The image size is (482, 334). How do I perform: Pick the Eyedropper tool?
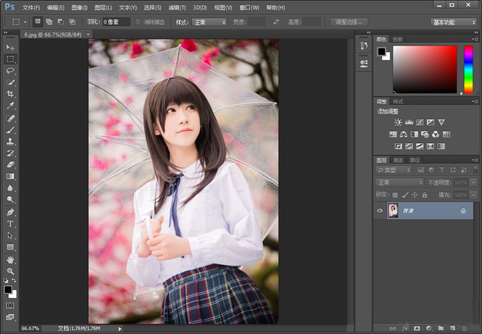tap(10, 106)
